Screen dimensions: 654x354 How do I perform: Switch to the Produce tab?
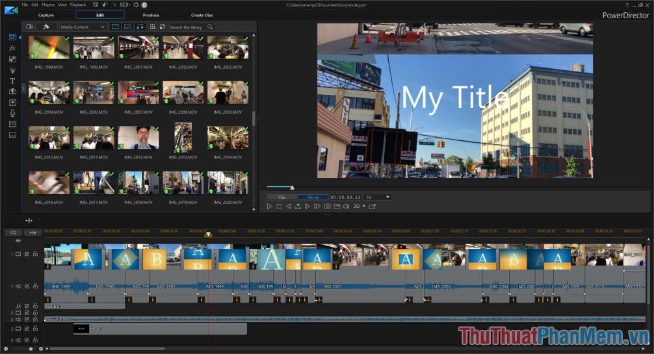[151, 15]
